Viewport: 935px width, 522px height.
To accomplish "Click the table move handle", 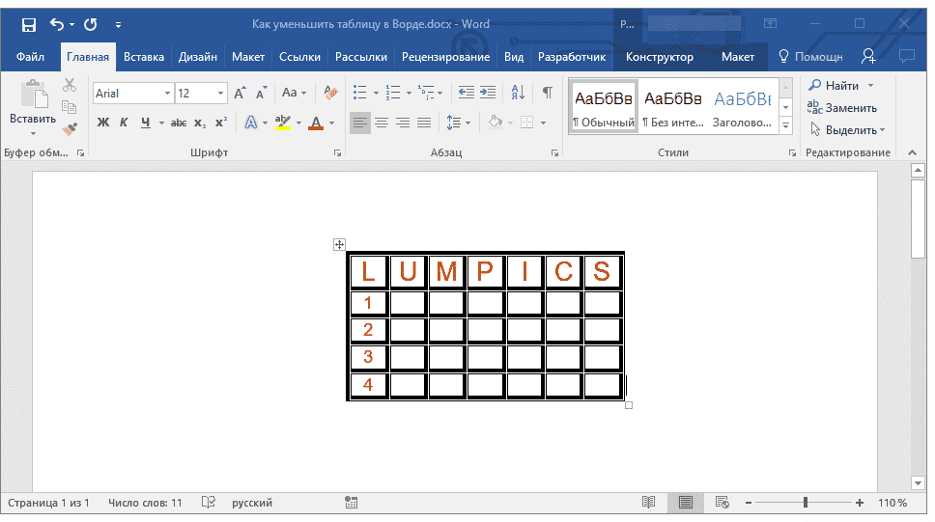I will [x=339, y=244].
